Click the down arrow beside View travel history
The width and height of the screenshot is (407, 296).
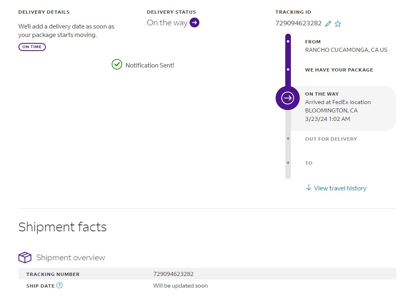[x=309, y=187]
